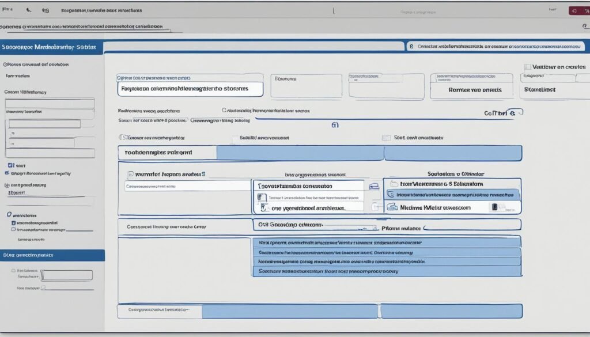Click the 'Nicime Mleter' list entry
Viewport: 590px width, 337px height.
pos(438,207)
